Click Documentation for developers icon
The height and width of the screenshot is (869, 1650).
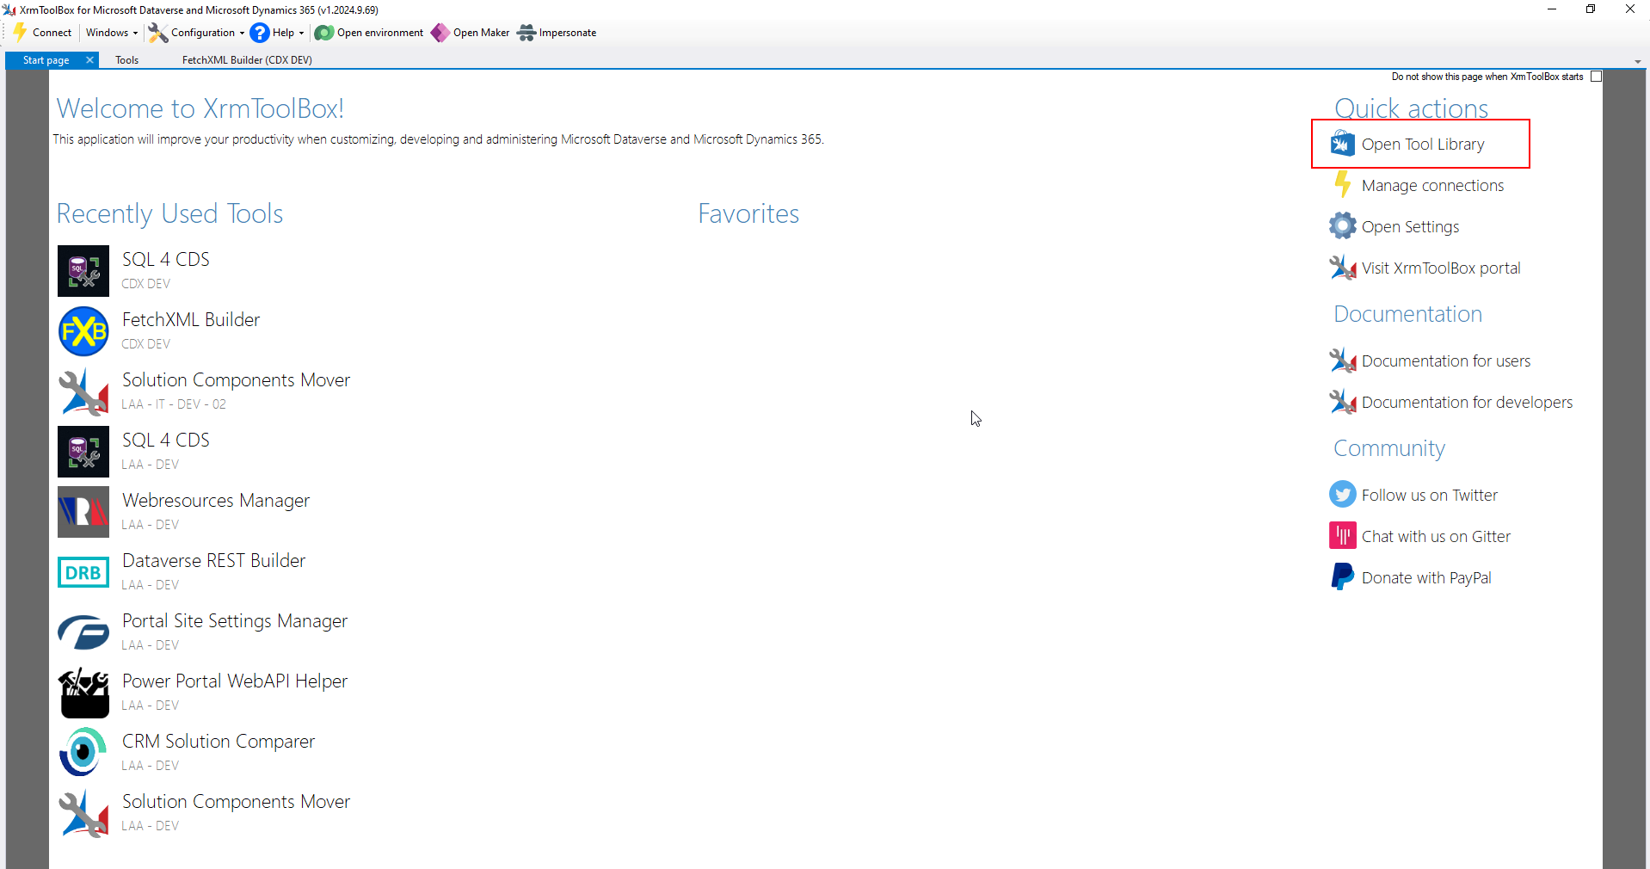[1342, 402]
